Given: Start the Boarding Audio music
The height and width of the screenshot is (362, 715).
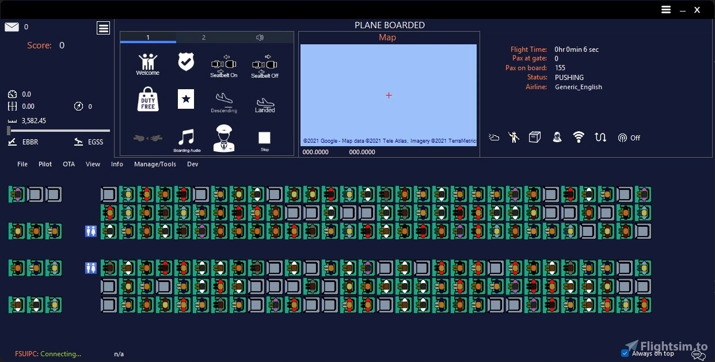Looking at the screenshot, I should pos(186,138).
